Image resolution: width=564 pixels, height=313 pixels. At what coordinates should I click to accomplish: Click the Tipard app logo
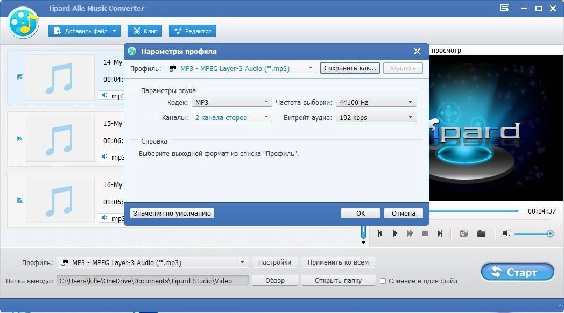coord(23,23)
